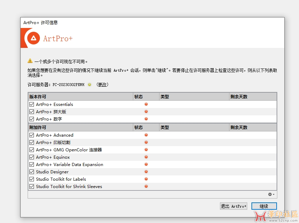Click the yellow warning triangle icon
The image size is (299, 223).
click(x=30, y=61)
